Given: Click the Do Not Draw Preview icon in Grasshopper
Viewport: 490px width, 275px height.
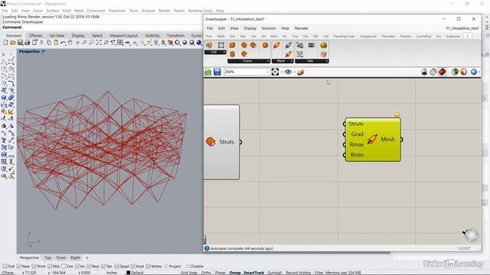Looking at the screenshot, I should (424, 72).
